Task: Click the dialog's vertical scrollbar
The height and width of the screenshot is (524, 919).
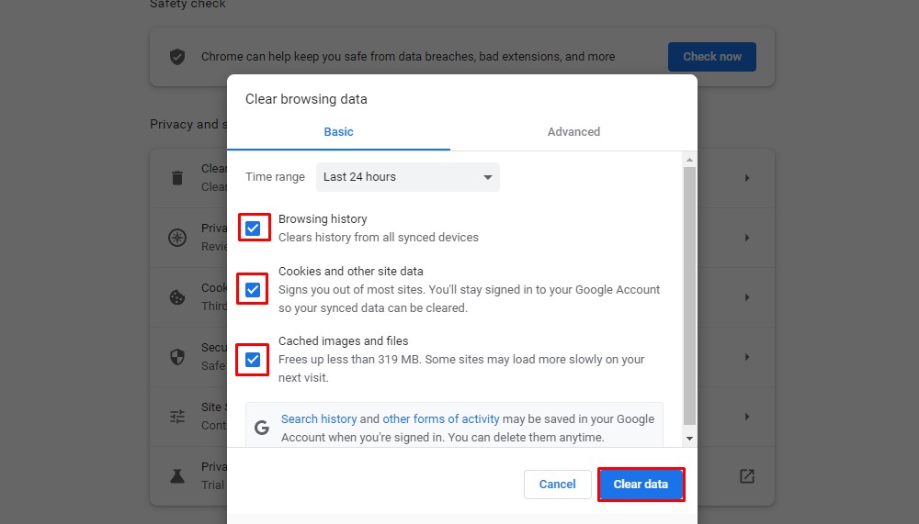Action: coord(690,294)
